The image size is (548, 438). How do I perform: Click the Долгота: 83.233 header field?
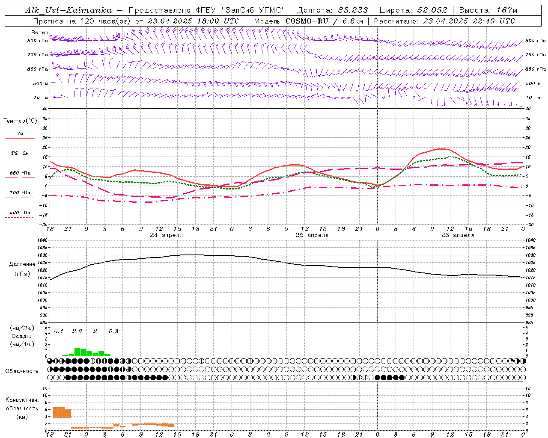(332, 10)
